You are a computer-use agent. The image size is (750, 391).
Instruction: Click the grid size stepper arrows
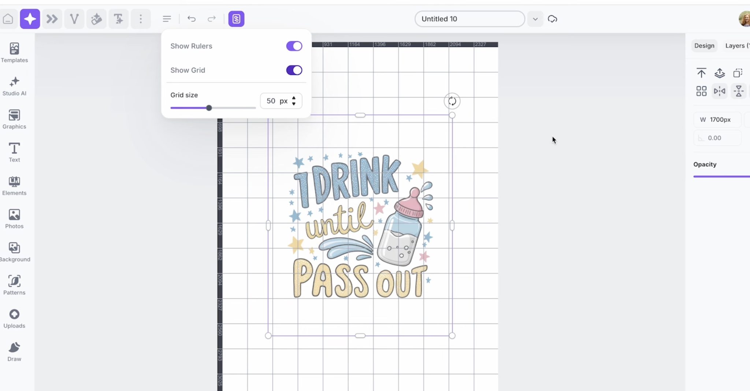point(294,101)
